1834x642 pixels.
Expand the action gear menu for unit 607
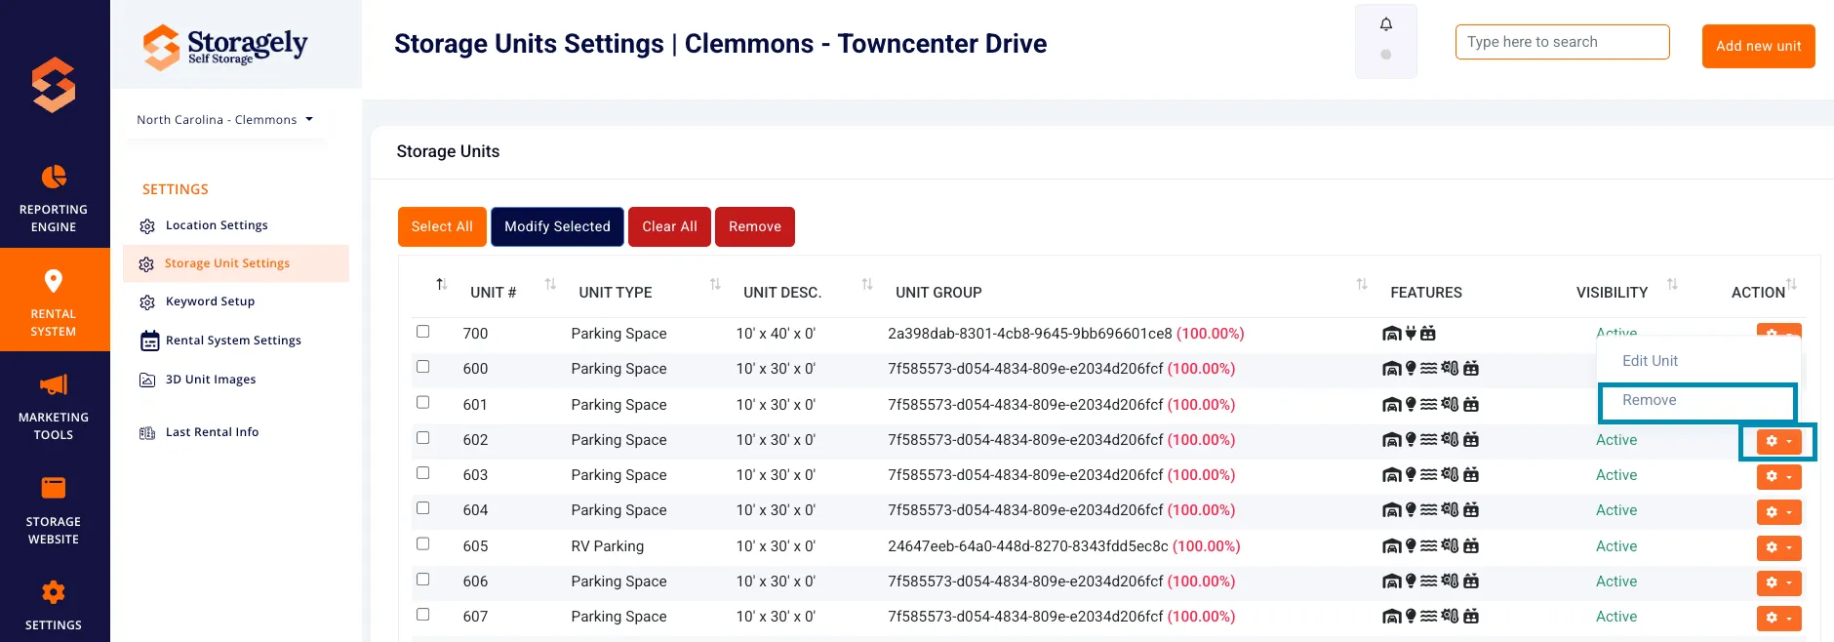1778,618
